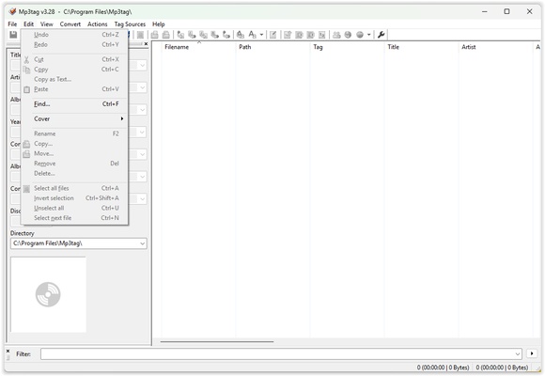The height and width of the screenshot is (376, 545).
Task: Click the file list horizontal scrollbar
Action: pos(217,341)
